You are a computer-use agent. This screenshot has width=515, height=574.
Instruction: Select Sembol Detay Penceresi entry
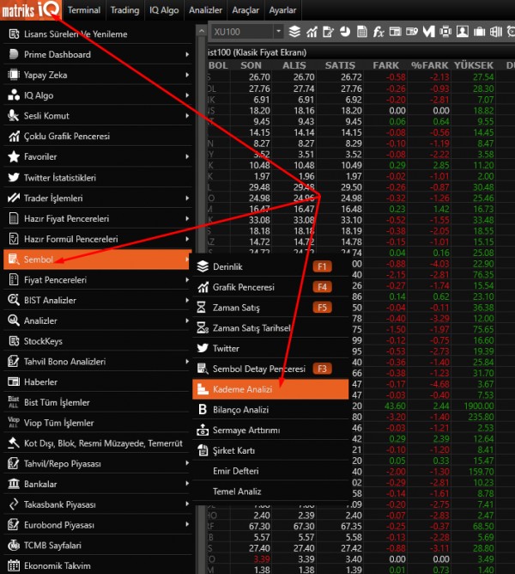270,369
